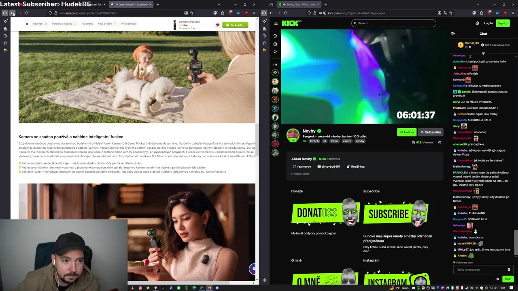Go back in the alza.cz browser window

pyautogui.click(x=13, y=13)
